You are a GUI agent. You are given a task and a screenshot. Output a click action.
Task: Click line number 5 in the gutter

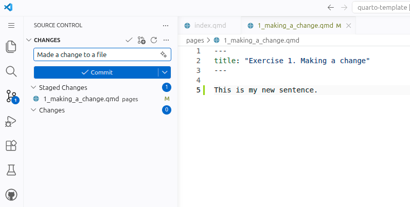point(199,90)
